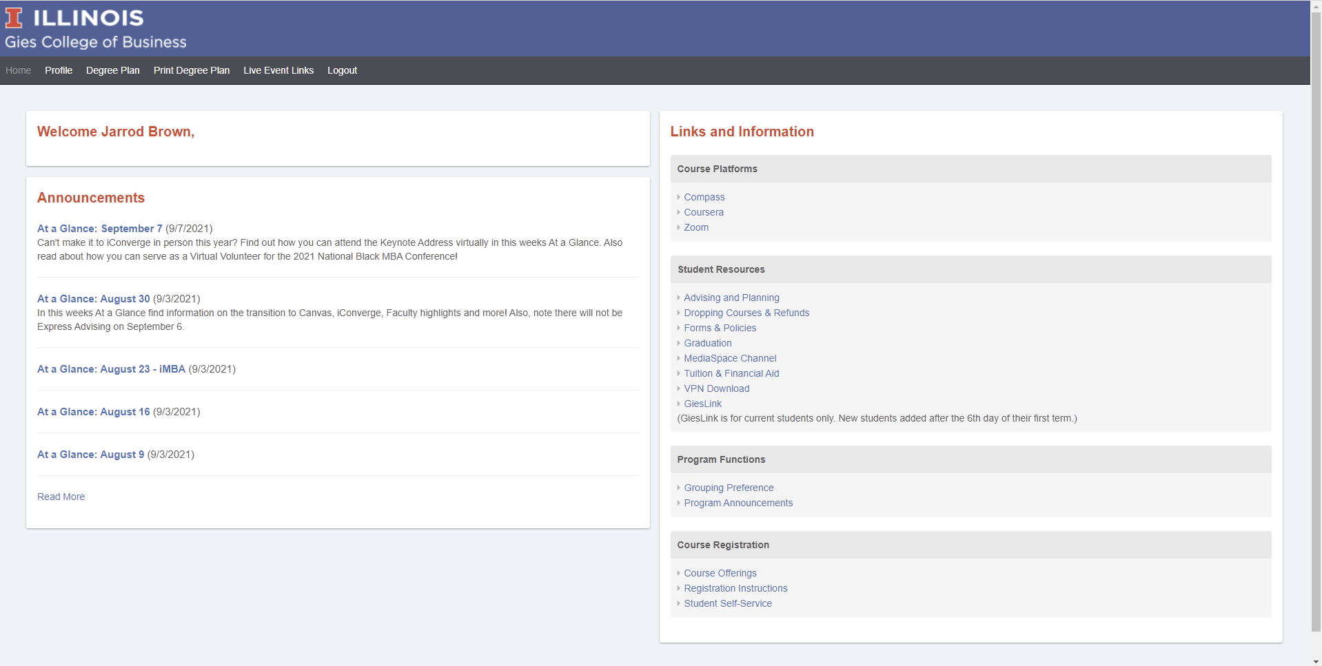The width and height of the screenshot is (1322, 666).
Task: Open Advising and Planning resource
Action: [x=731, y=298]
